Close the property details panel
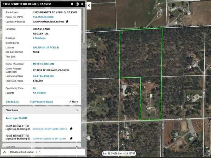This screenshot has width=211, height=158. pyautogui.click(x=82, y=4)
